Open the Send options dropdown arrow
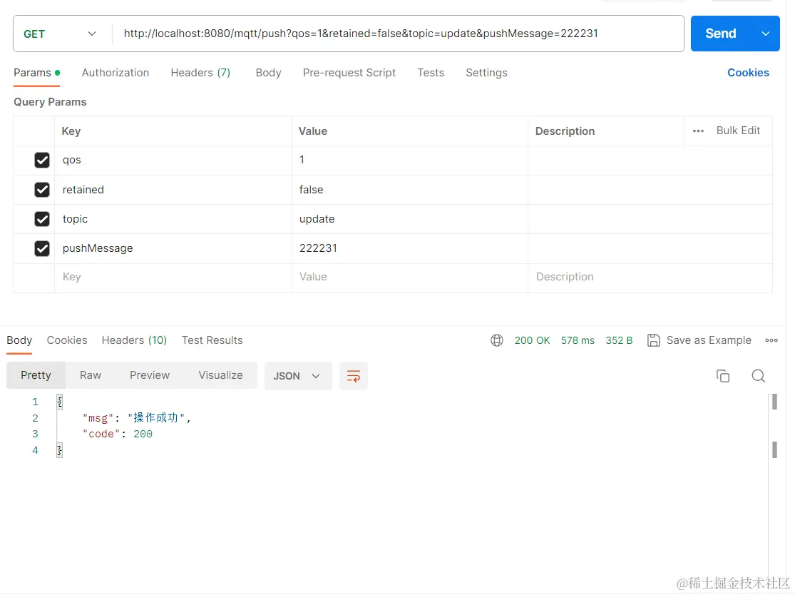Viewport: 795px width, 595px height. click(x=766, y=34)
